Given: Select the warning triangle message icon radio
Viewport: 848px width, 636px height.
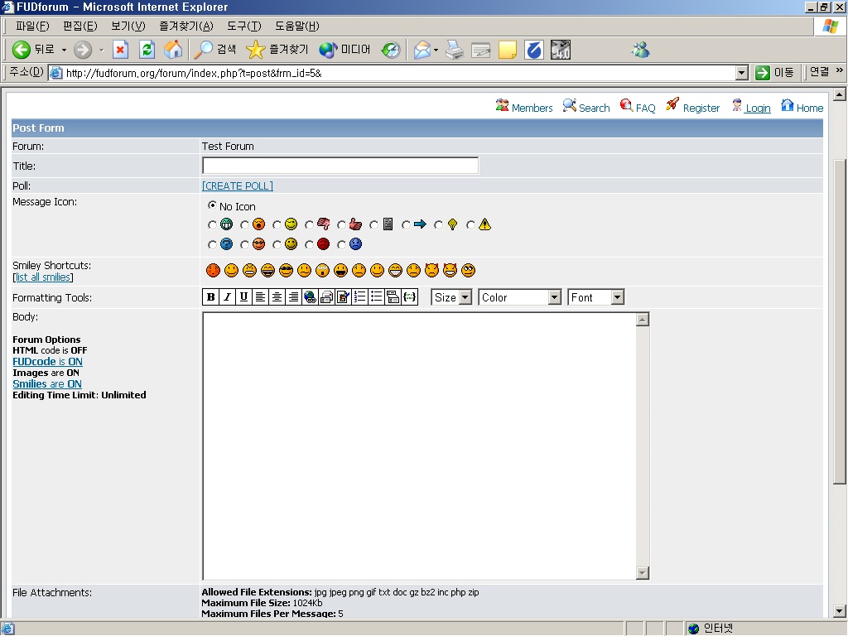Looking at the screenshot, I should tap(471, 224).
